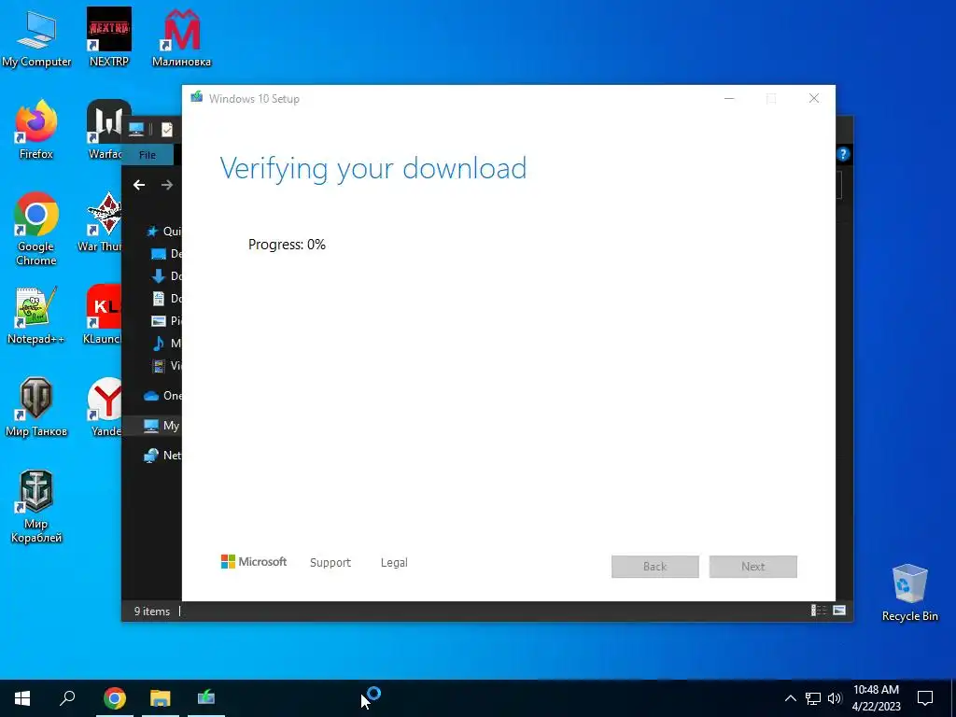
Task: Open the Recycle Bin on the desktop
Action: pos(909,593)
